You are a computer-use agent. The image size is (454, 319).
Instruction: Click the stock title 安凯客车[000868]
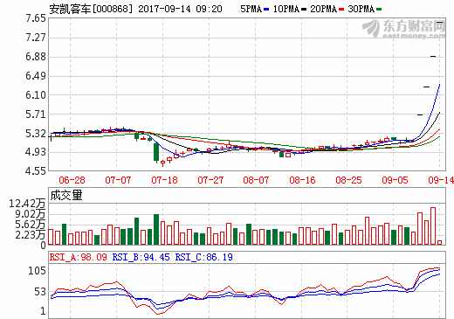click(x=91, y=9)
